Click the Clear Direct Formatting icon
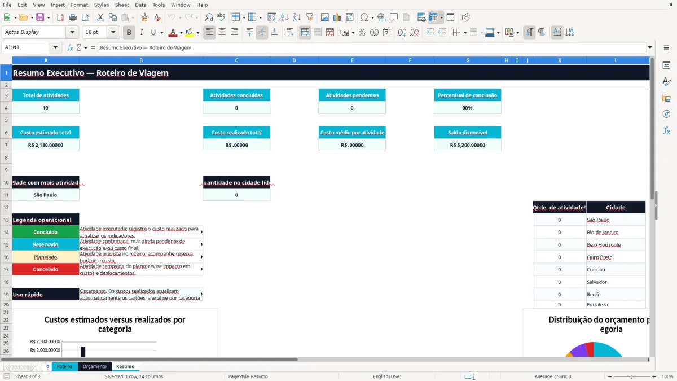The width and height of the screenshot is (677, 381). (x=157, y=17)
